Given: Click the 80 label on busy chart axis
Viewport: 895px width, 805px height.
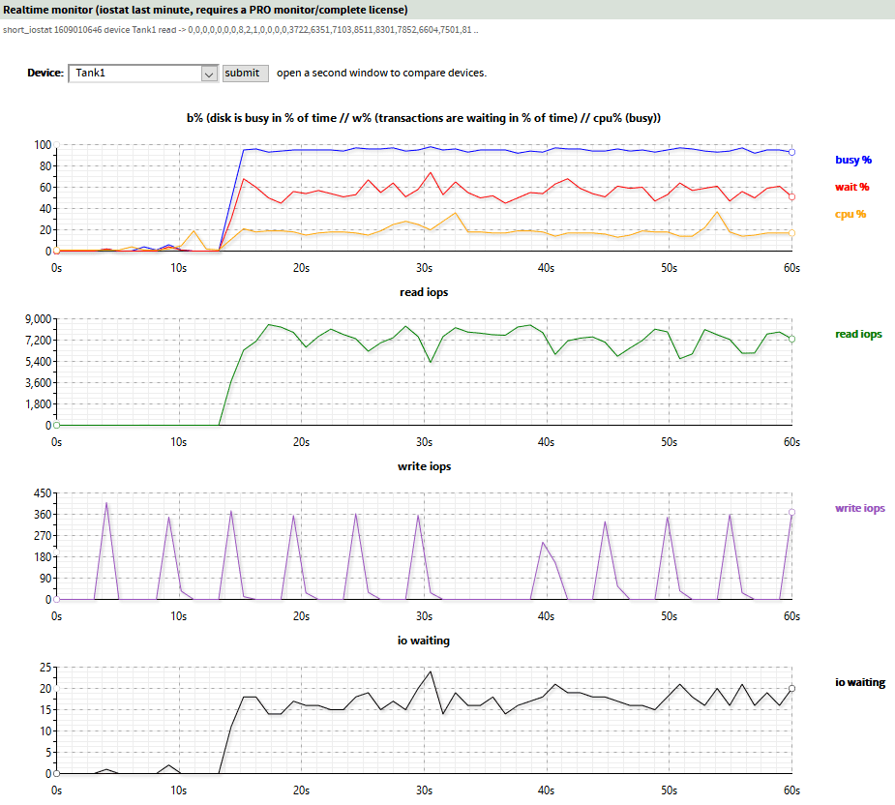Looking at the screenshot, I should 45,166.
